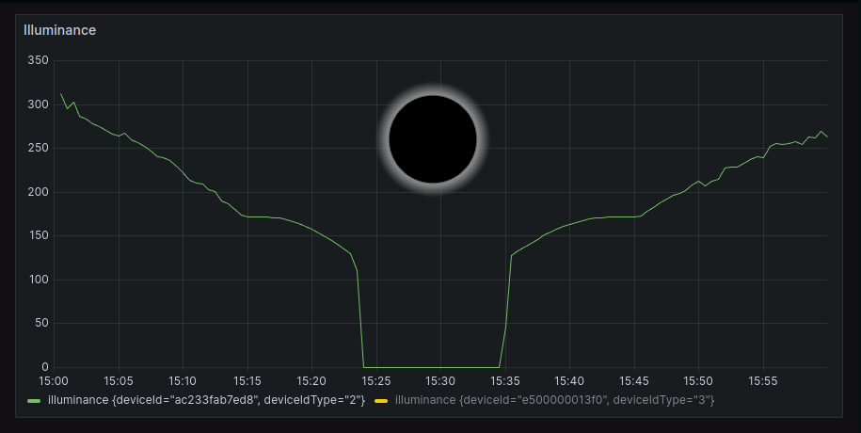Click the 350 value on the y-axis
861x433 pixels.
click(x=38, y=60)
